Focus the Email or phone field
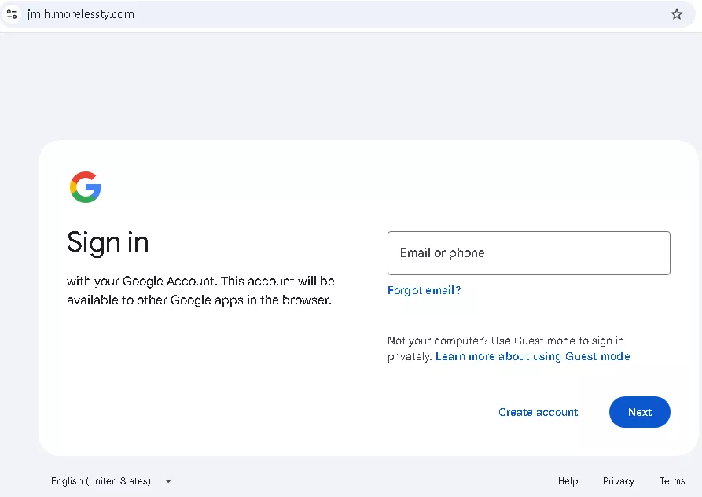702x497 pixels. [529, 253]
